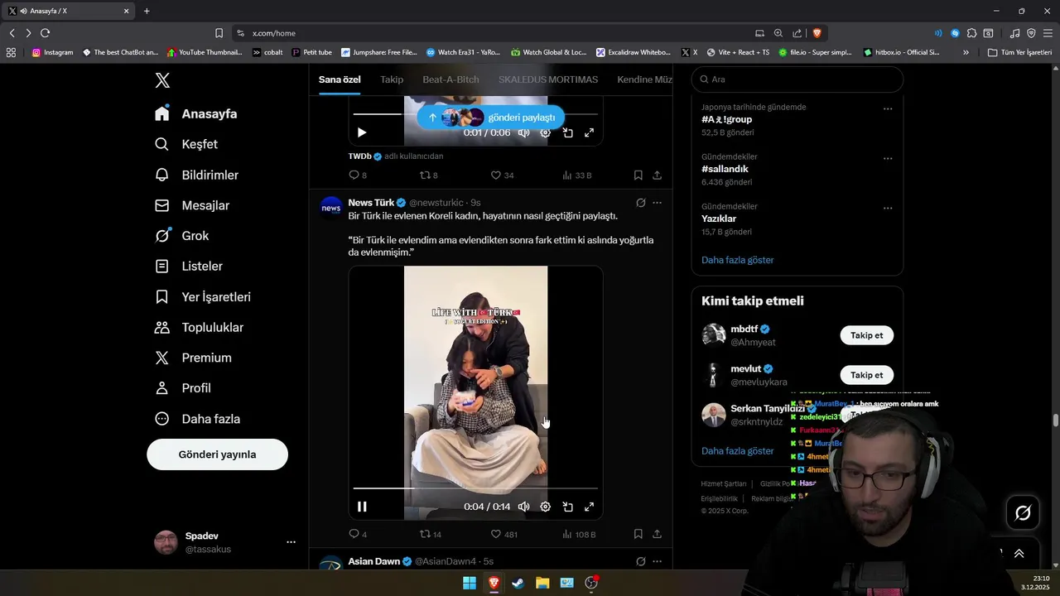The width and height of the screenshot is (1060, 596).
Task: Click the Ara search field
Action: point(797,79)
